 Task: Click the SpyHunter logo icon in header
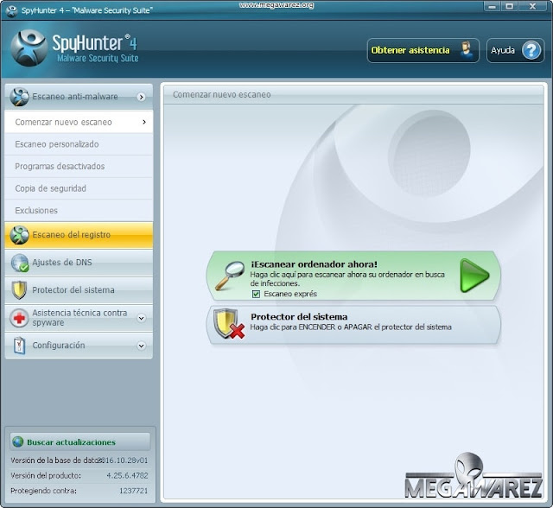click(29, 48)
